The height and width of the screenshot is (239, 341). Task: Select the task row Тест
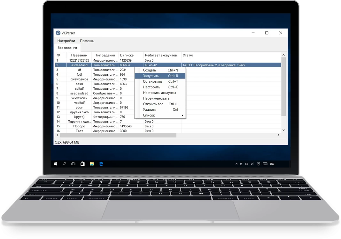pos(168,131)
